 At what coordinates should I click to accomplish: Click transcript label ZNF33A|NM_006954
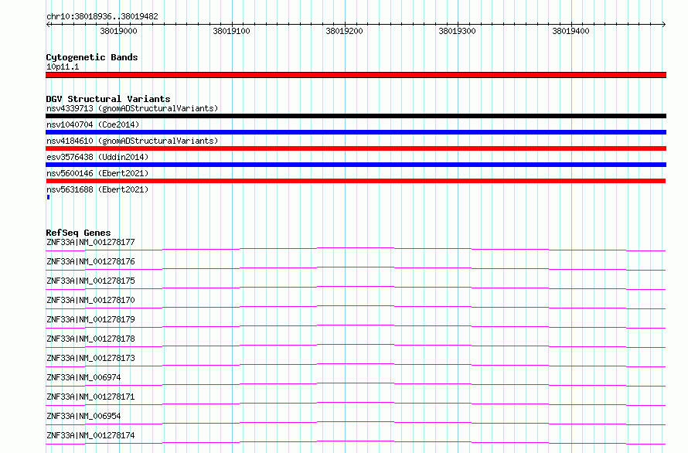pyautogui.click(x=83, y=416)
